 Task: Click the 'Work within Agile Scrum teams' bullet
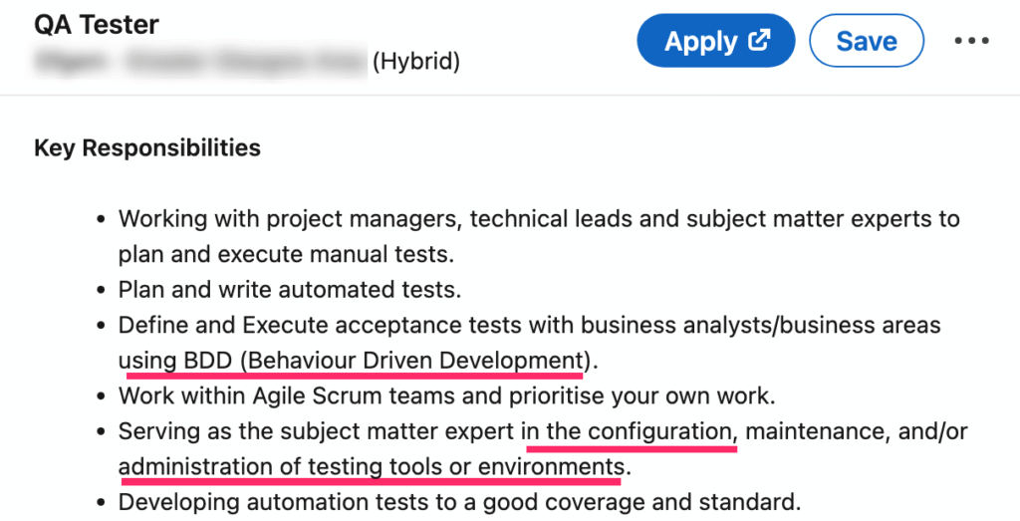click(445, 395)
